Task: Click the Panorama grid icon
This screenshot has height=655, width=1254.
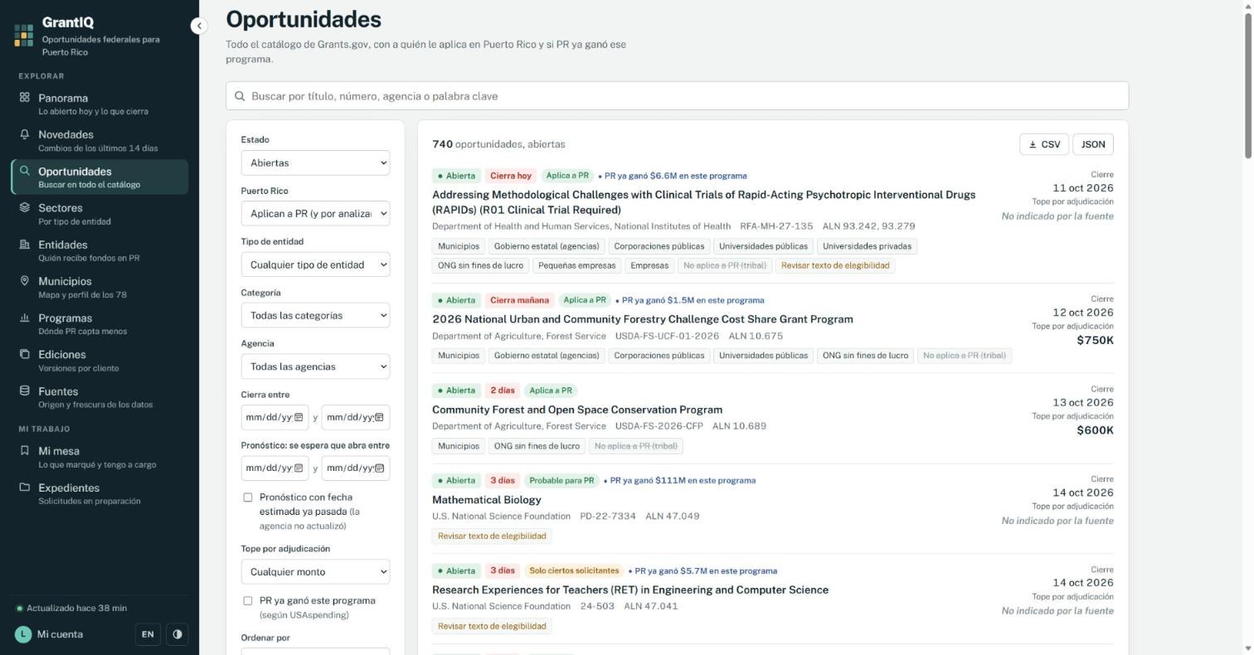Action: pos(25,97)
